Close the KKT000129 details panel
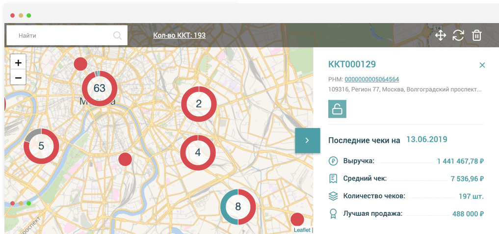 (482, 65)
